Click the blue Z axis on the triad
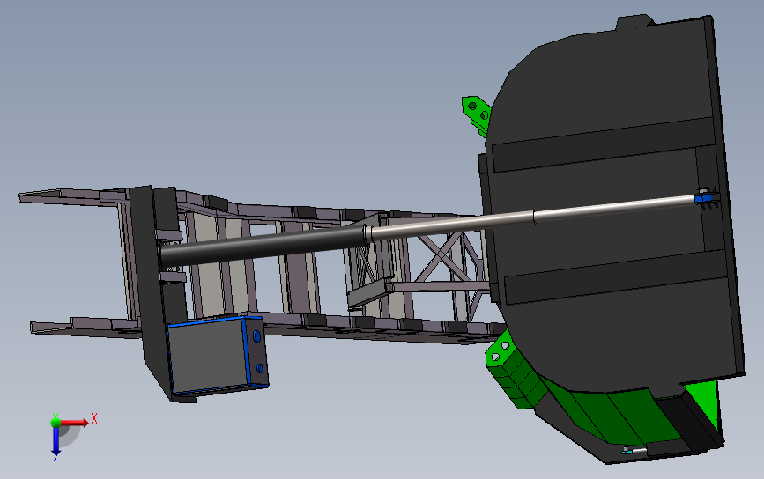 56,443
